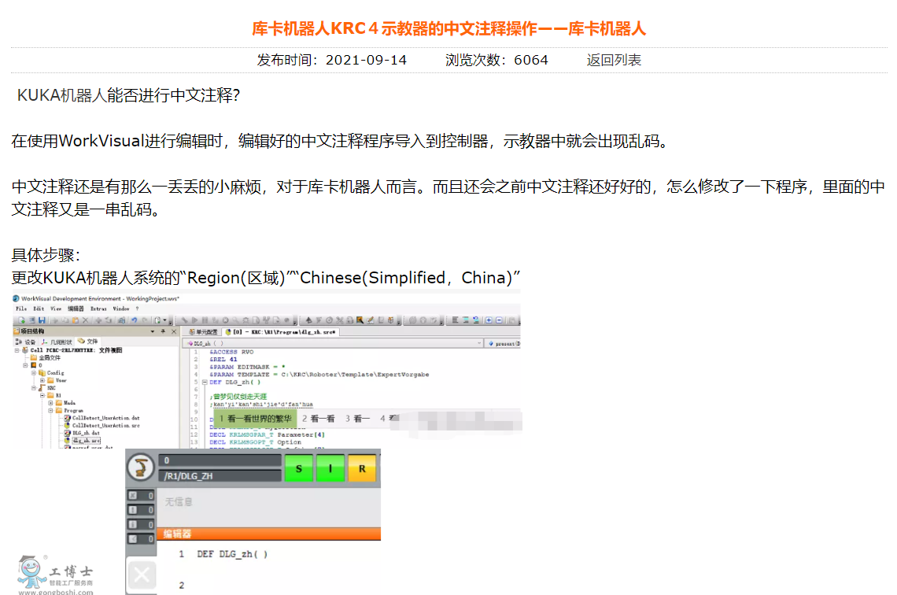Open the Window menu
This screenshot has width=897, height=595.
pos(120,309)
